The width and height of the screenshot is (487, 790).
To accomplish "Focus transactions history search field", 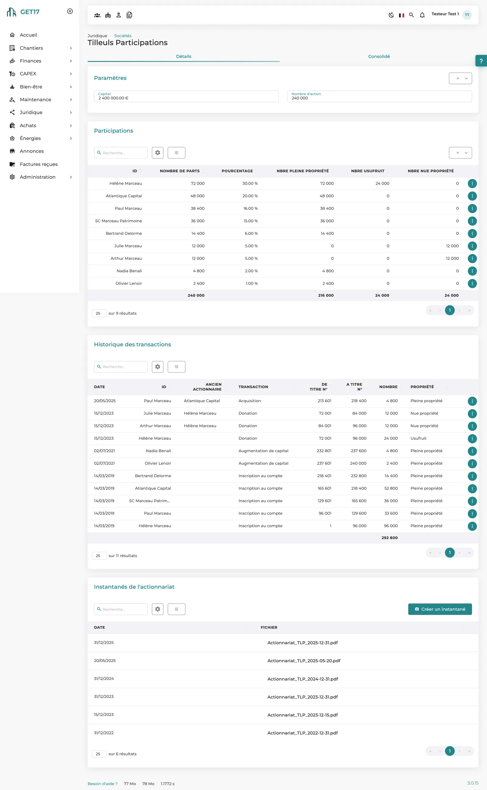I will tap(121, 367).
